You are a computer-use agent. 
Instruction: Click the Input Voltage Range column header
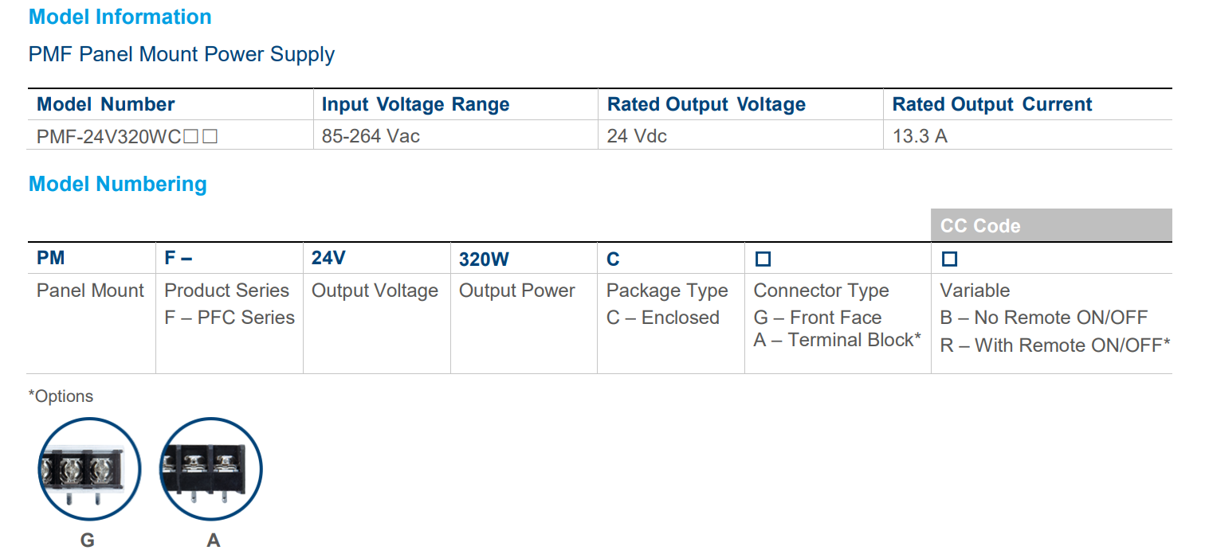click(415, 104)
